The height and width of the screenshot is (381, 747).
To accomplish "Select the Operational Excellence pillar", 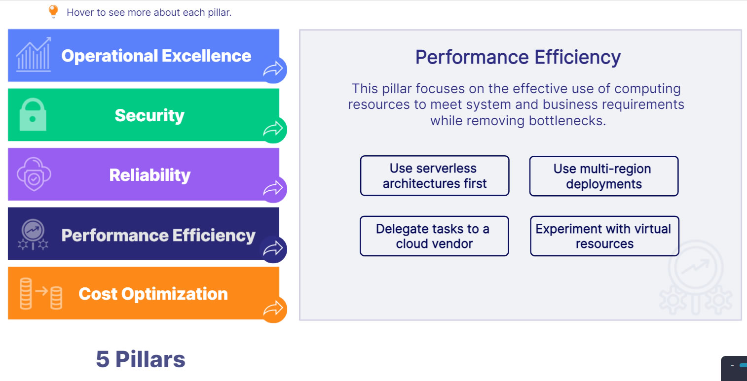I will 156,56.
